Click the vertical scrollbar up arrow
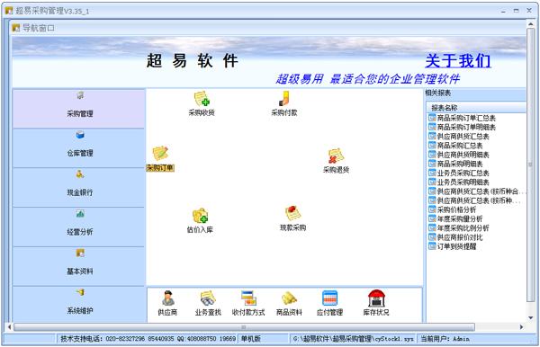Screen dimensions: 540x347 tap(531, 24)
